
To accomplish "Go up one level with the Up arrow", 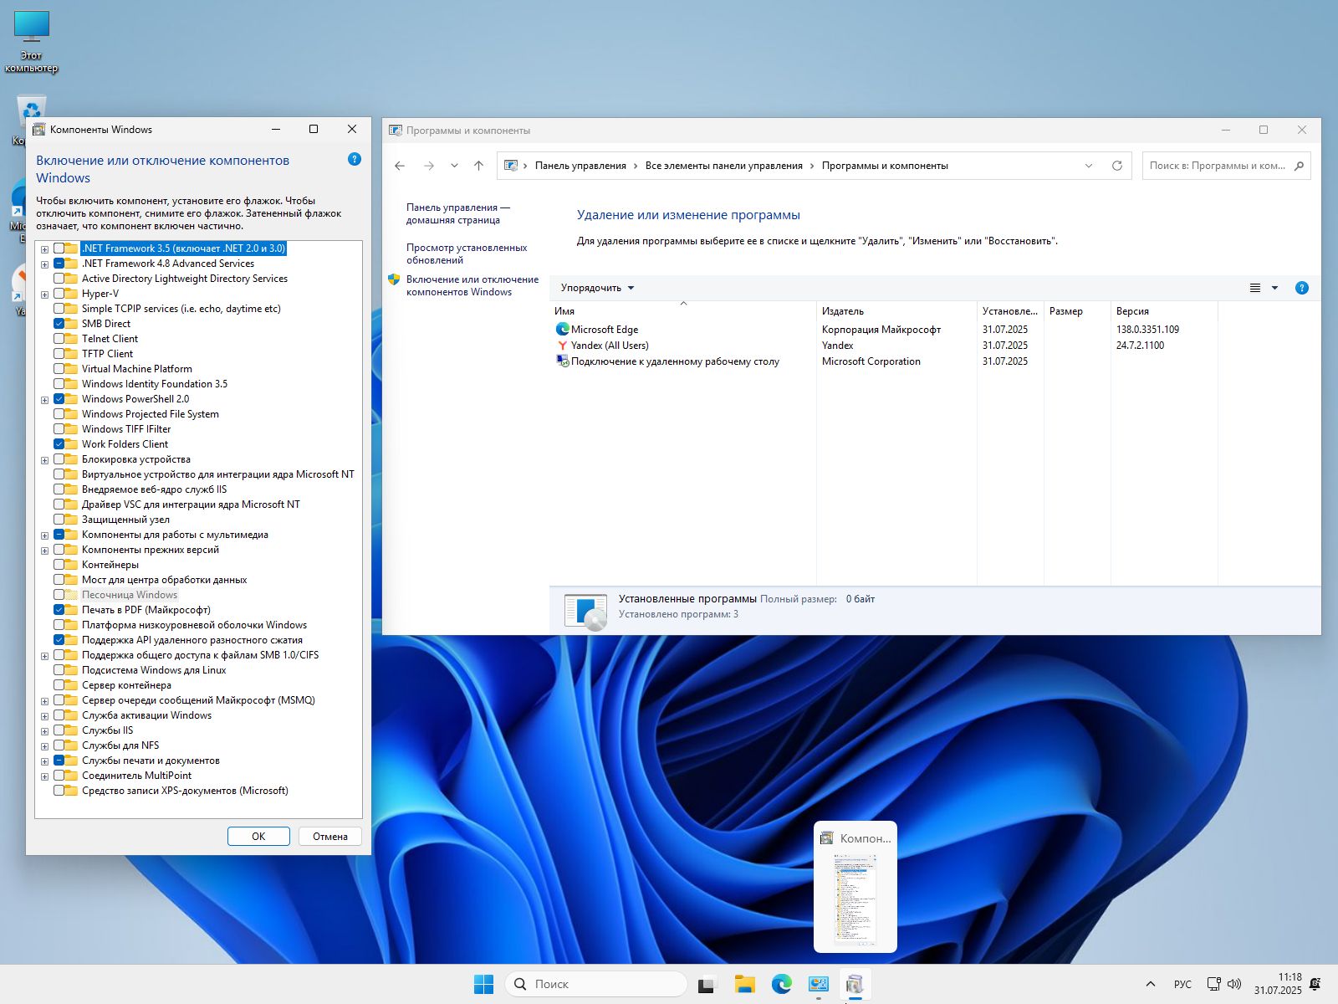I will [478, 166].
